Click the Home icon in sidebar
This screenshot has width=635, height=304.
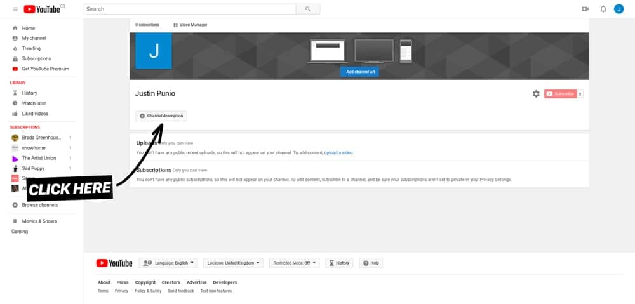coord(15,29)
